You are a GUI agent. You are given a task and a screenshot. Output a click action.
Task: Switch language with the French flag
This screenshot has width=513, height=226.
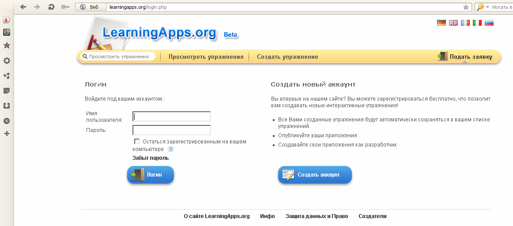465,23
